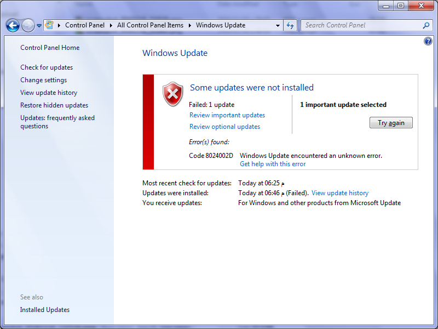This screenshot has width=438, height=329.
Task: Click the refresh icon beside the address bar
Action: [x=290, y=25]
